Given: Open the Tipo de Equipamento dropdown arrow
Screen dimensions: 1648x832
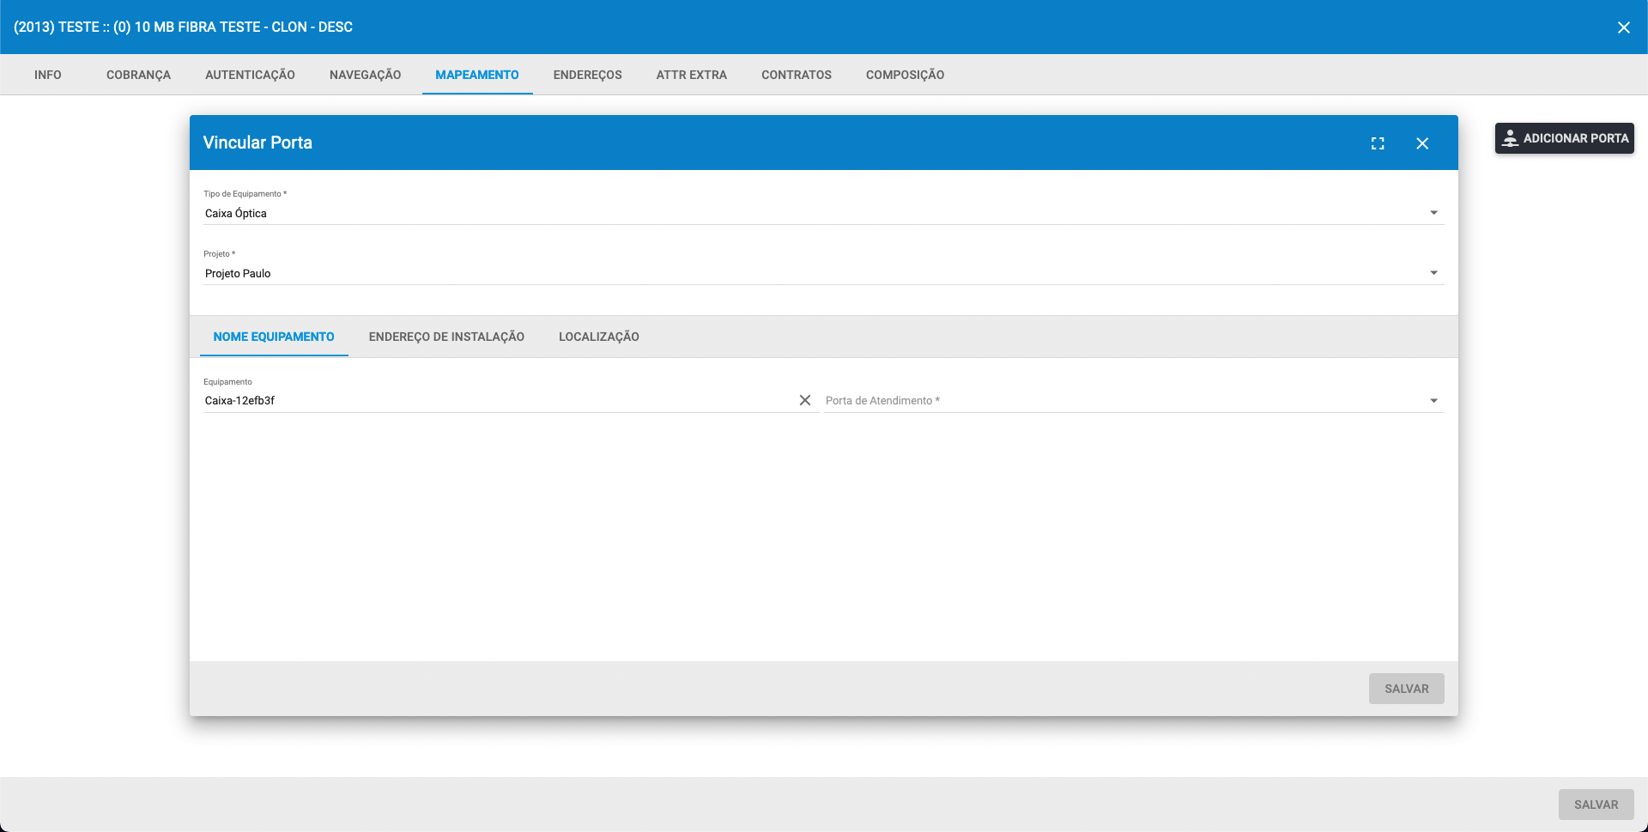Looking at the screenshot, I should [1434, 212].
